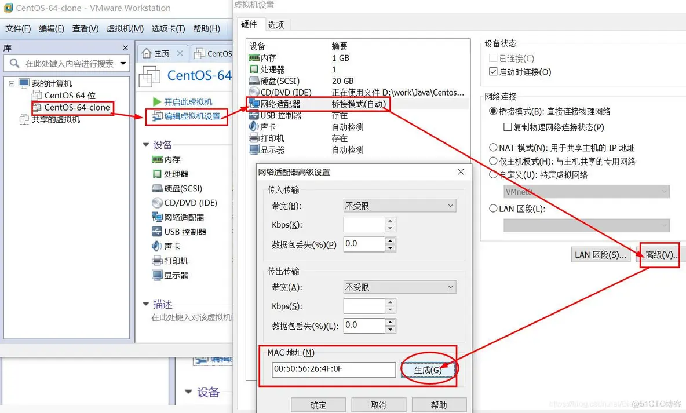Image resolution: width=686 pixels, height=413 pixels.
Task: Click the green play icon for 开启此虚拟机
Action: click(157, 102)
